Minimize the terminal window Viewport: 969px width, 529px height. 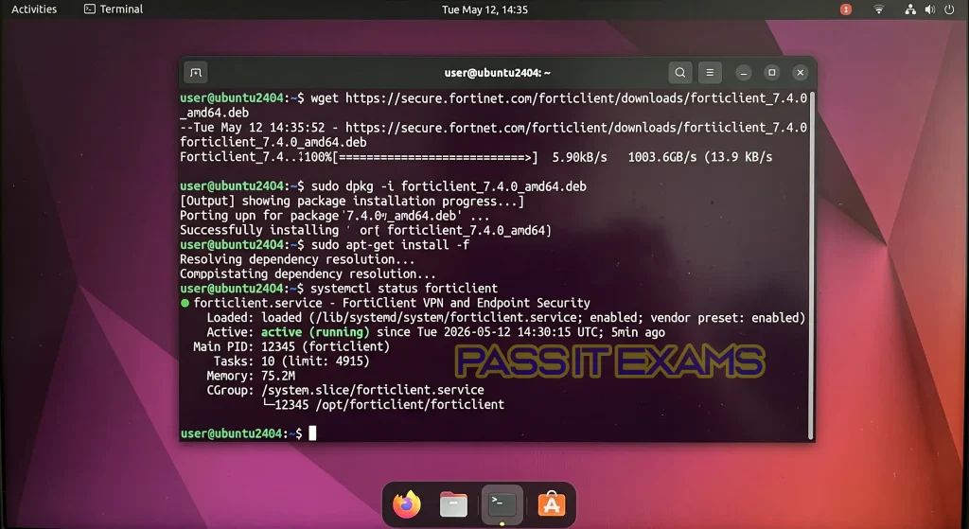(x=744, y=73)
